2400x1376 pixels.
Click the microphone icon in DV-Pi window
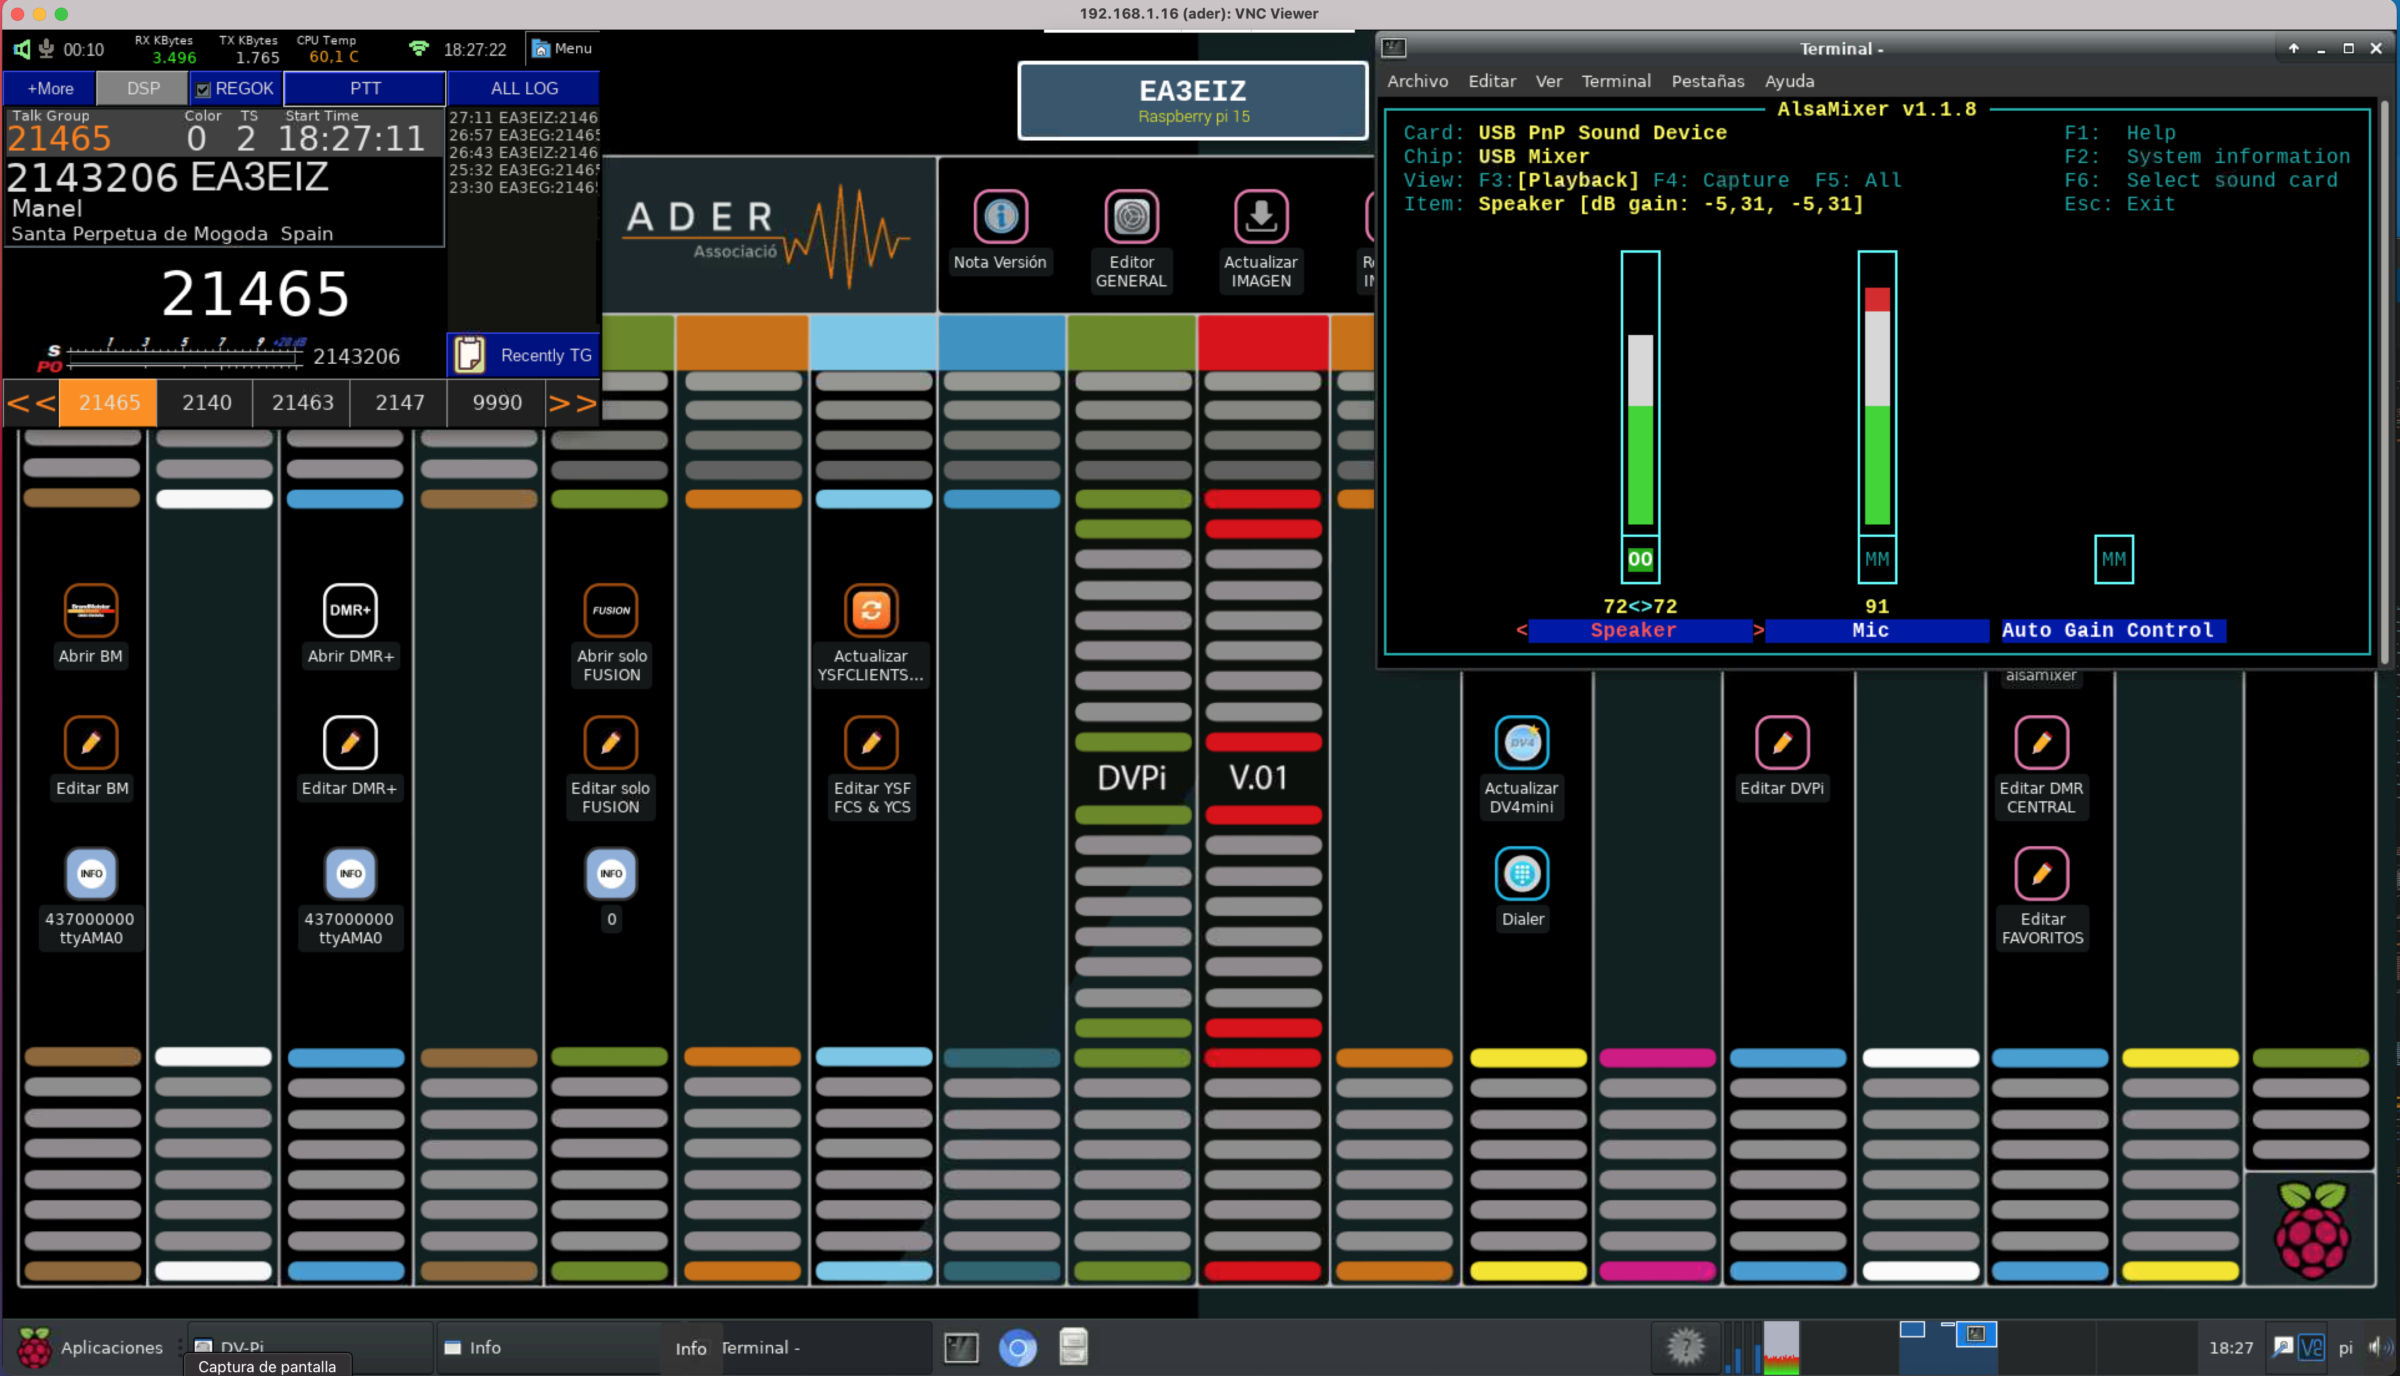point(45,49)
